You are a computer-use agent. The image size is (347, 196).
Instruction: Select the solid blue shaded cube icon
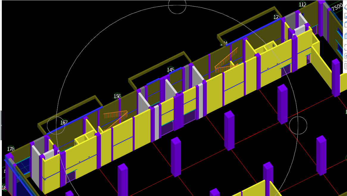(x=346, y=36)
